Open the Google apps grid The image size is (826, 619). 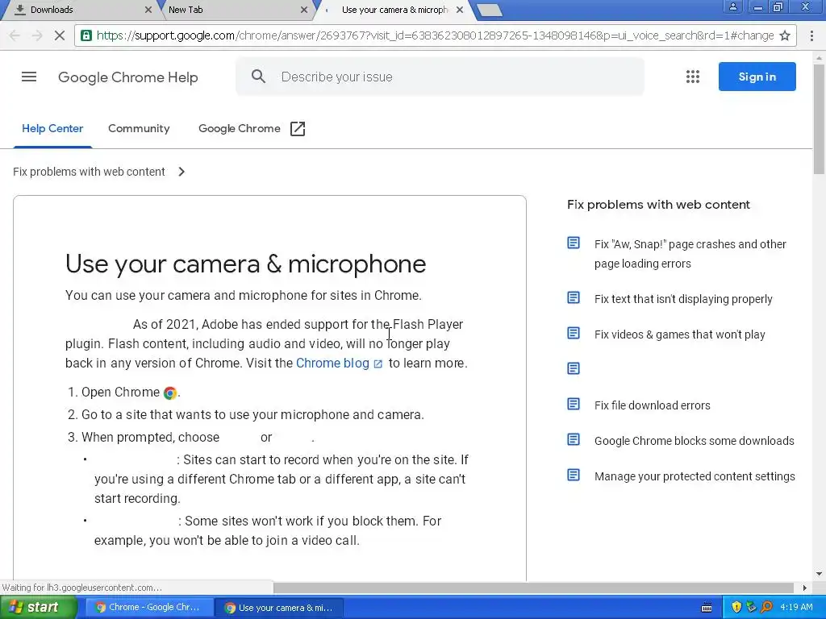pyautogui.click(x=693, y=77)
